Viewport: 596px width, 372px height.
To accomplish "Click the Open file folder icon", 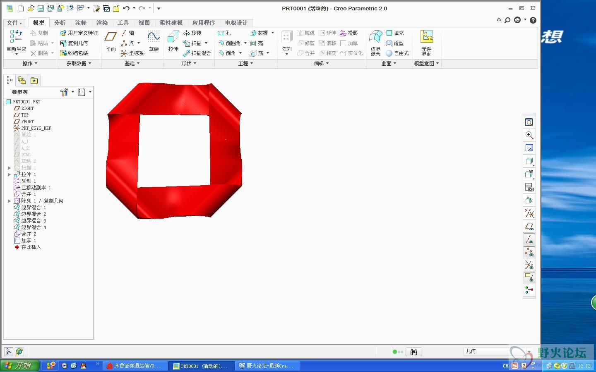I will [x=31, y=8].
